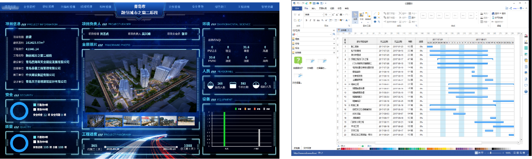This screenshot has width=532, height=159.
Task: Collapse task group row 4 in Gantt table
Action: point(350,59)
